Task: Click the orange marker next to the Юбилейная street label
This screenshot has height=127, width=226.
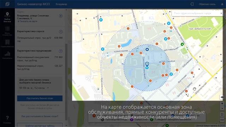Action: tap(177, 70)
